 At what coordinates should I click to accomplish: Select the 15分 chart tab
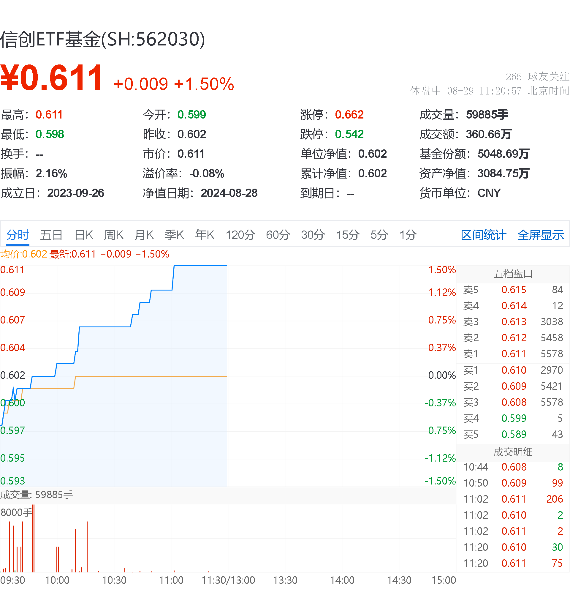click(x=348, y=235)
